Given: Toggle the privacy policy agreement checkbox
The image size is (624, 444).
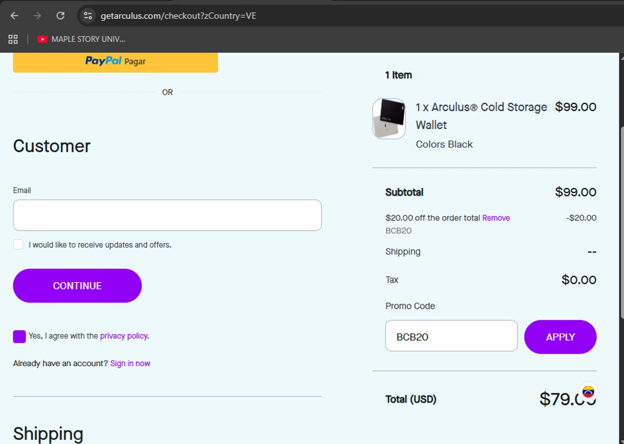Looking at the screenshot, I should (19, 336).
